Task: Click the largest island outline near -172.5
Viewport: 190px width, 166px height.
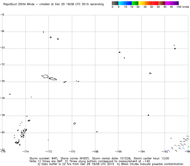Action: click(x=45, y=76)
